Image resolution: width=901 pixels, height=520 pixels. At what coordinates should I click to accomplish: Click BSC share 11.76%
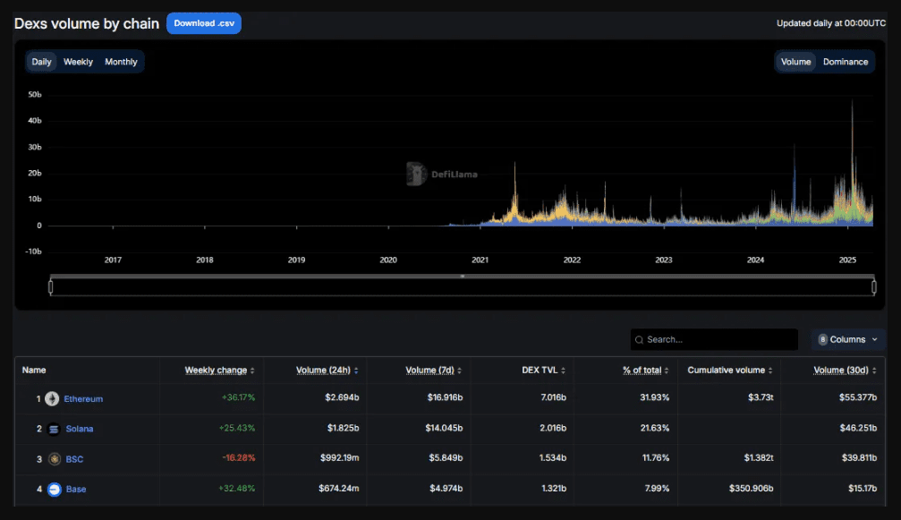click(x=656, y=458)
